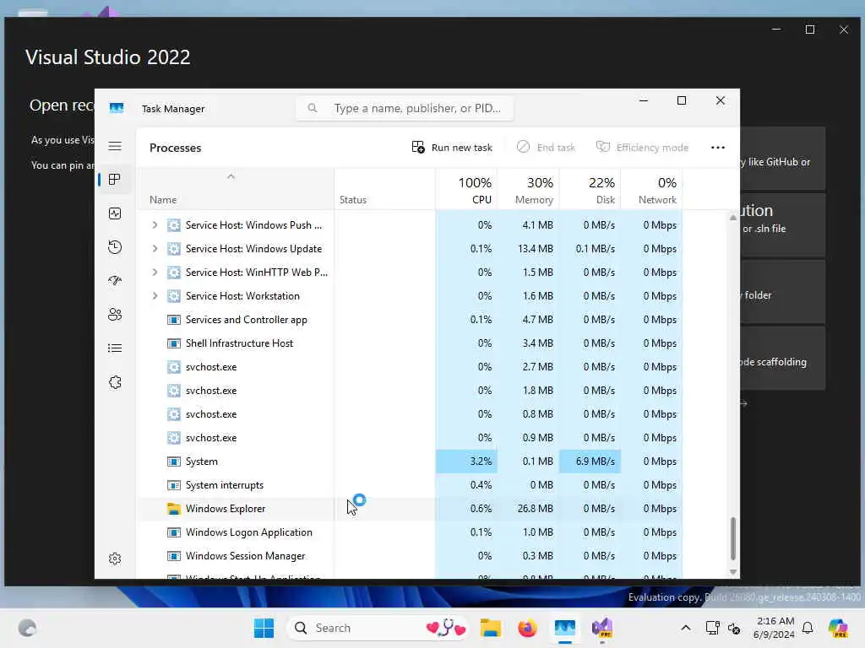
Task: Select the svchost.exe row using 1.8 MB
Action: point(410,391)
